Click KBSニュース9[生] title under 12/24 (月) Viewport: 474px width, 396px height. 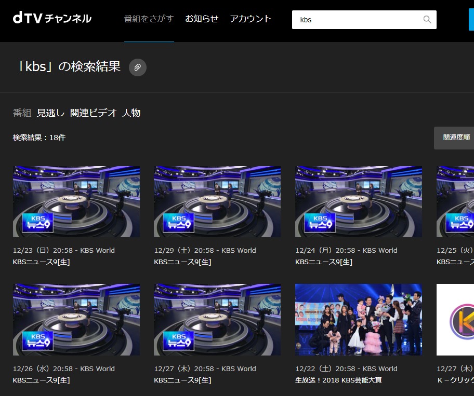324,262
